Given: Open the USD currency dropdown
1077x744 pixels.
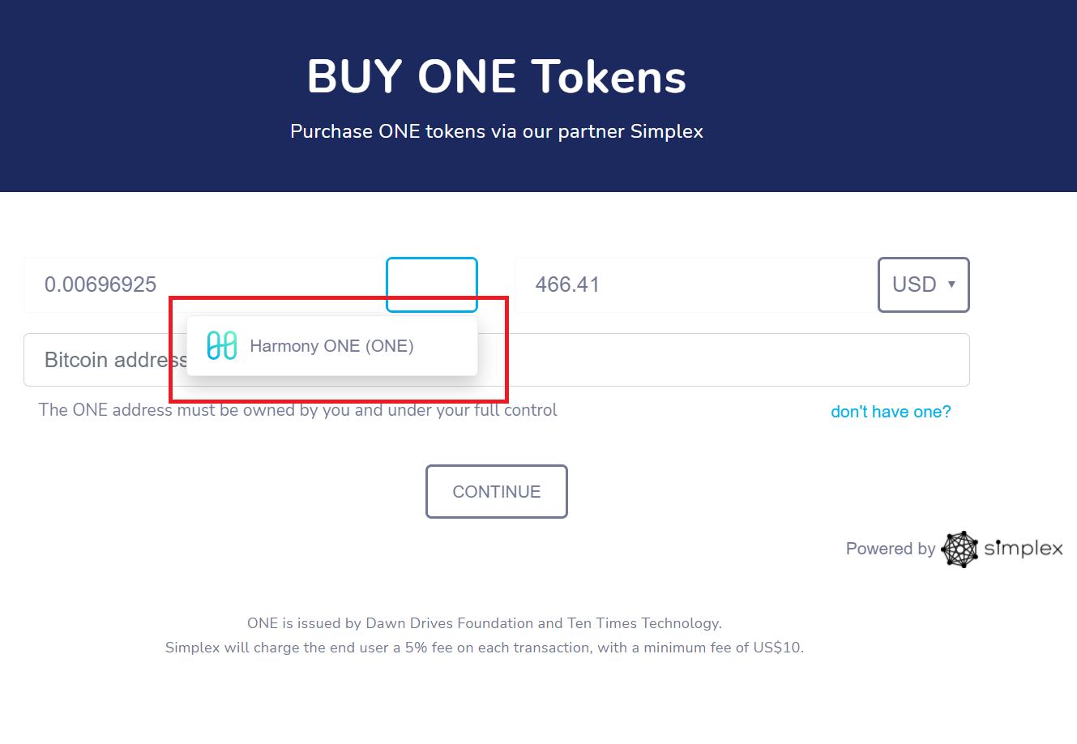Looking at the screenshot, I should (924, 284).
